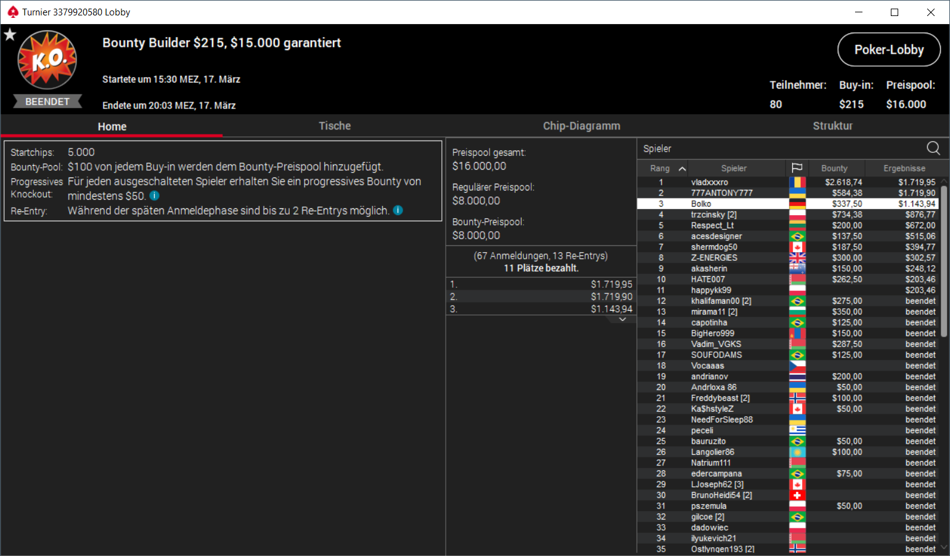Click the favorite star icon

tap(10, 35)
